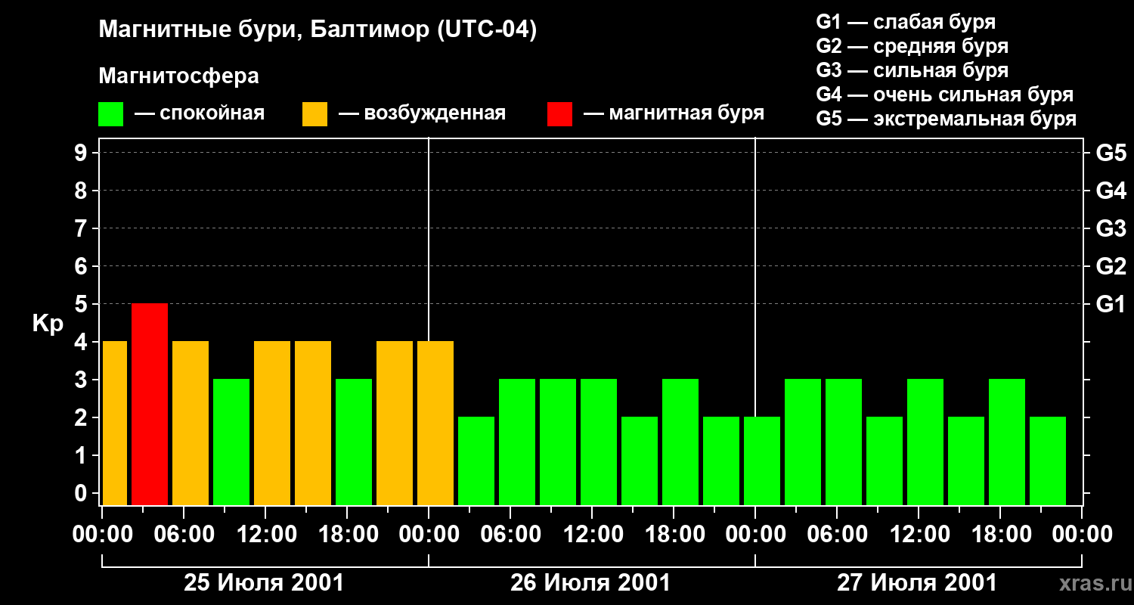Select the red Kp 5 storm bar
This screenshot has height=605, width=1134.
(150, 404)
